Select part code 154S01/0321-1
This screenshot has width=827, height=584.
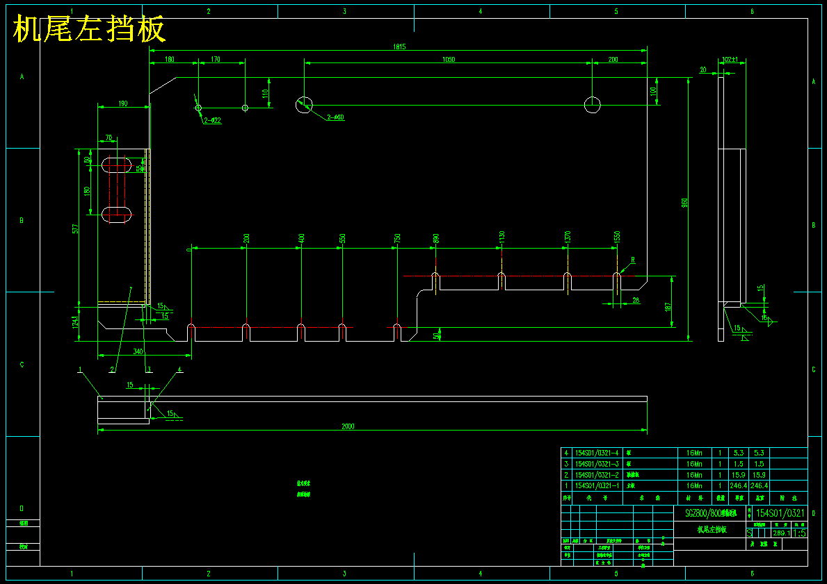coord(597,485)
